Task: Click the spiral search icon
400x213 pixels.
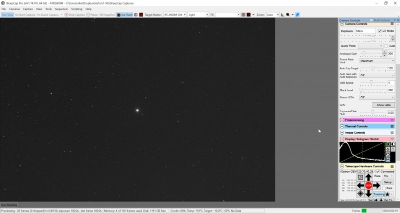Action: tap(360, 177)
